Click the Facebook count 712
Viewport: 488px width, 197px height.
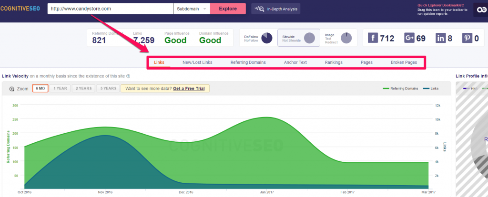[387, 39]
